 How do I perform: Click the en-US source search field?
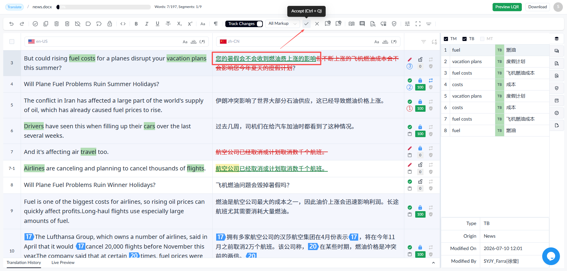(x=117, y=42)
